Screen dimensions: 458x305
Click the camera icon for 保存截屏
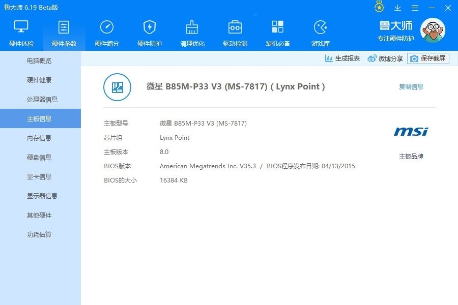[414, 58]
